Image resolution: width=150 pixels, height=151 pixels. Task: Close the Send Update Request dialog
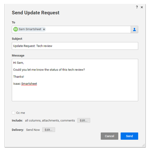[142, 7]
